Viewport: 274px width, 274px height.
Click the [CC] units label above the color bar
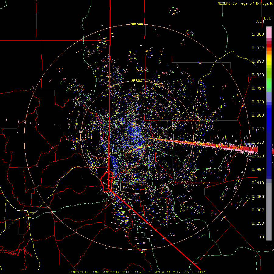pos(260,21)
